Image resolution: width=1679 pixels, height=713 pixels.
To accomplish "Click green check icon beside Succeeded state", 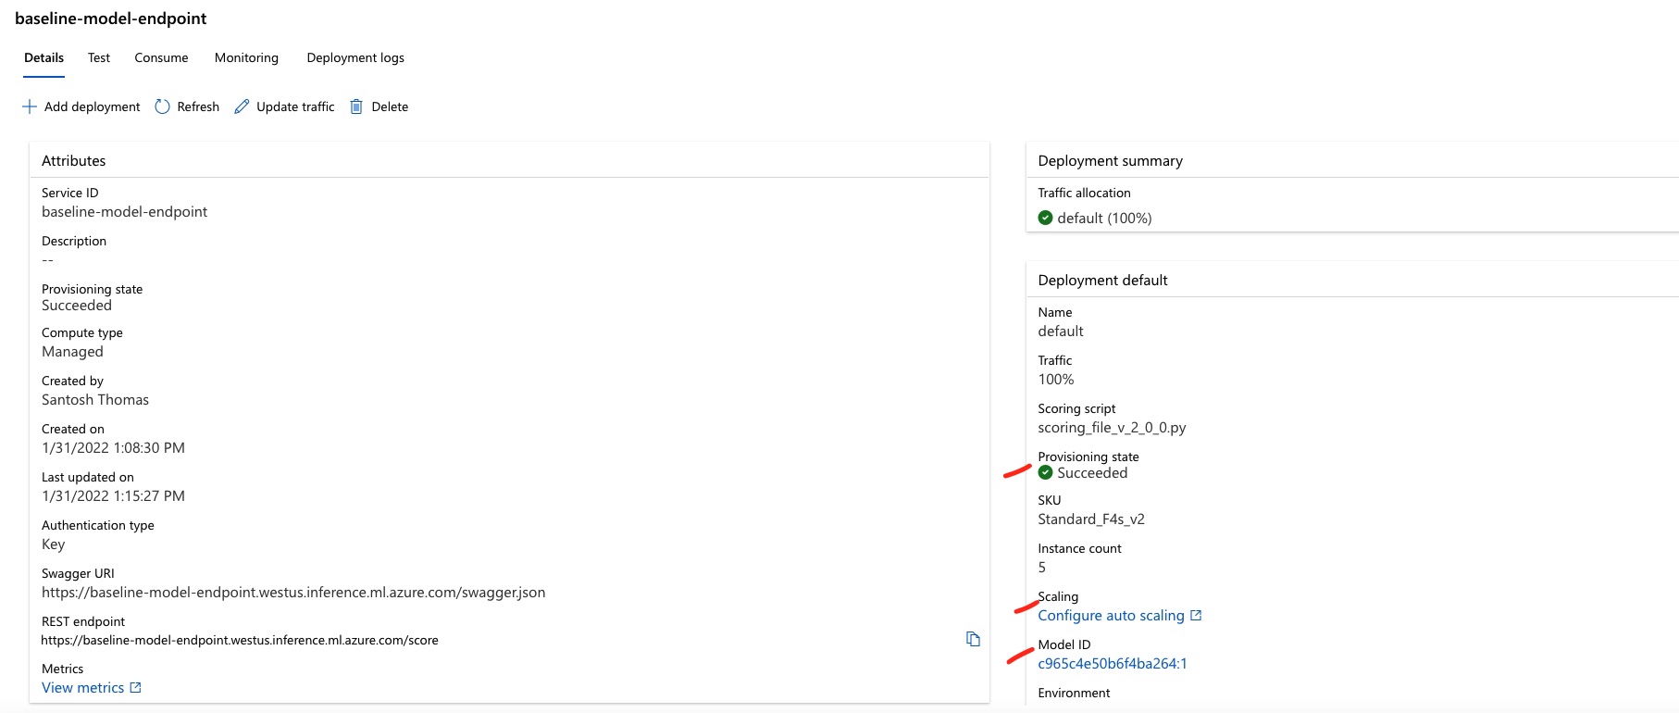I will [1046, 472].
